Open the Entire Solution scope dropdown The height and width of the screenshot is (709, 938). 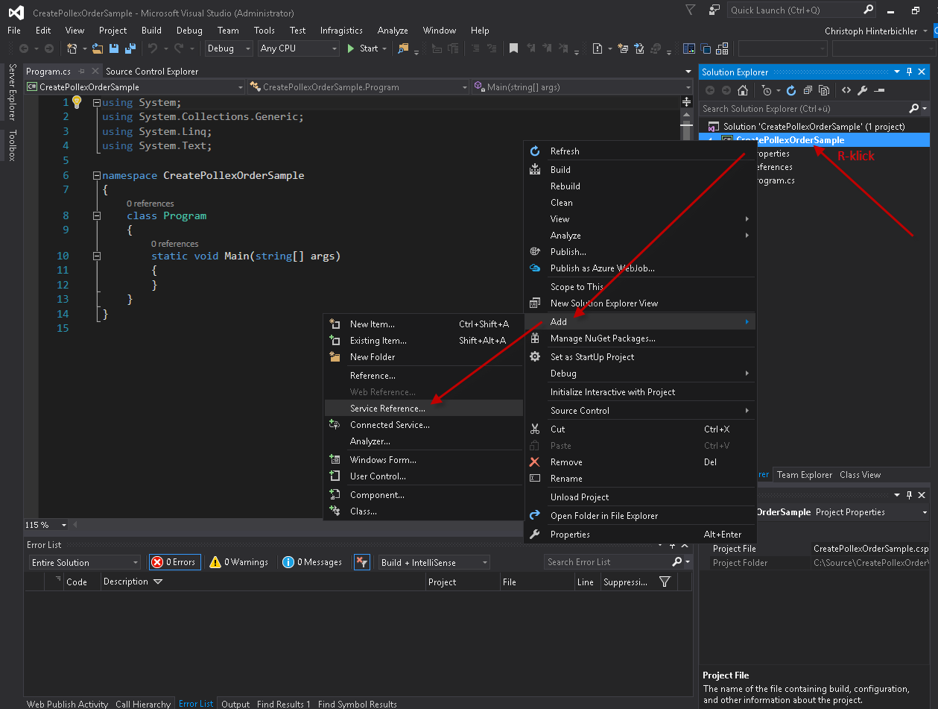click(84, 563)
